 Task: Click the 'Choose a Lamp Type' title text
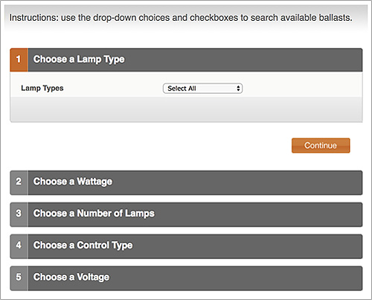tap(79, 60)
